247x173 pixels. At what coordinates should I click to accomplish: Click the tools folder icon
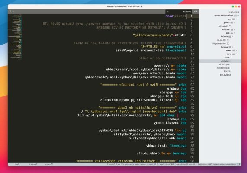[234, 54]
